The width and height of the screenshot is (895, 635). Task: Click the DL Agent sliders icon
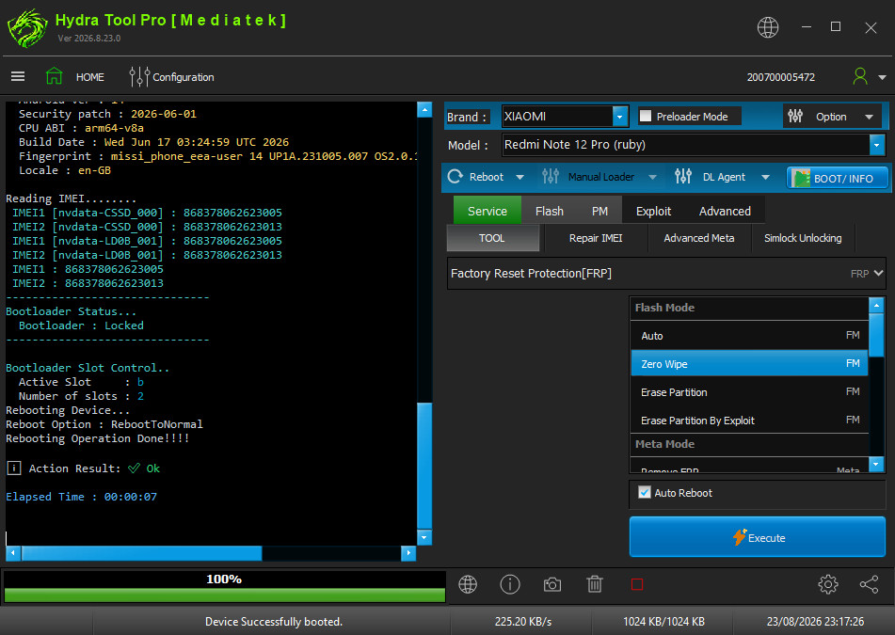click(683, 176)
